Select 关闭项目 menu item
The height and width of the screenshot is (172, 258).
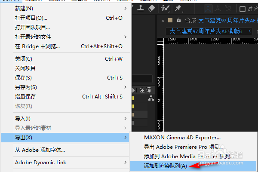point(66,68)
